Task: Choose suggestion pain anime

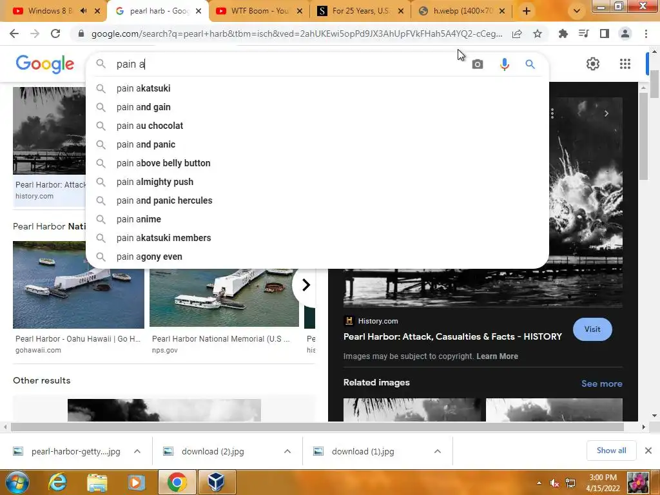Action: click(x=317, y=219)
